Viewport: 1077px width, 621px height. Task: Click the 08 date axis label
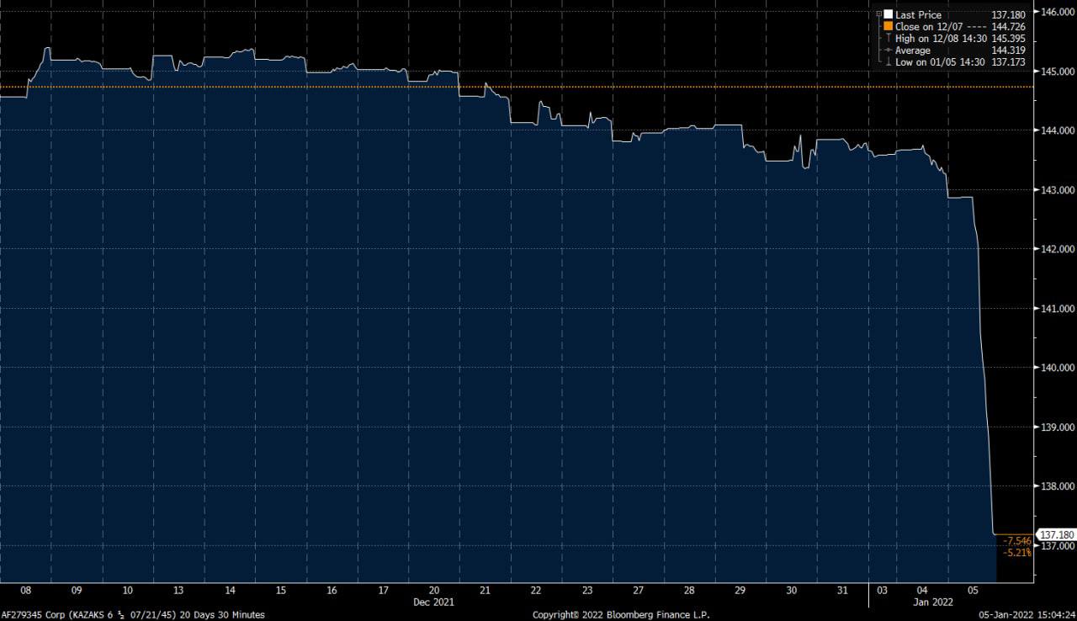pos(25,591)
